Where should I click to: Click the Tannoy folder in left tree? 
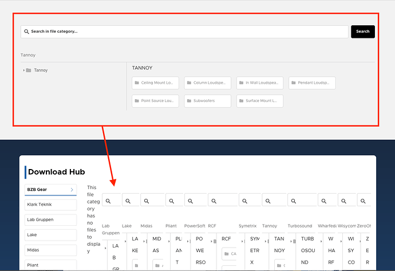click(40, 70)
